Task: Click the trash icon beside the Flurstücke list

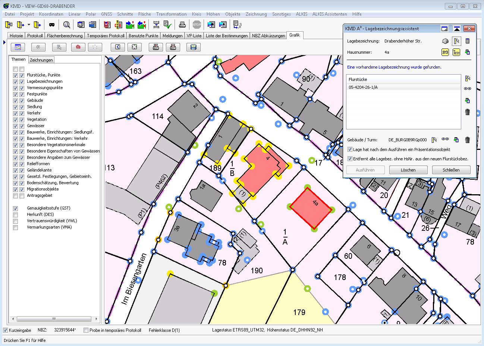Action: (467, 112)
